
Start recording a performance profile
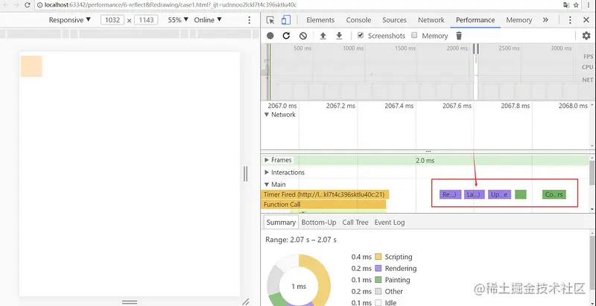270,36
